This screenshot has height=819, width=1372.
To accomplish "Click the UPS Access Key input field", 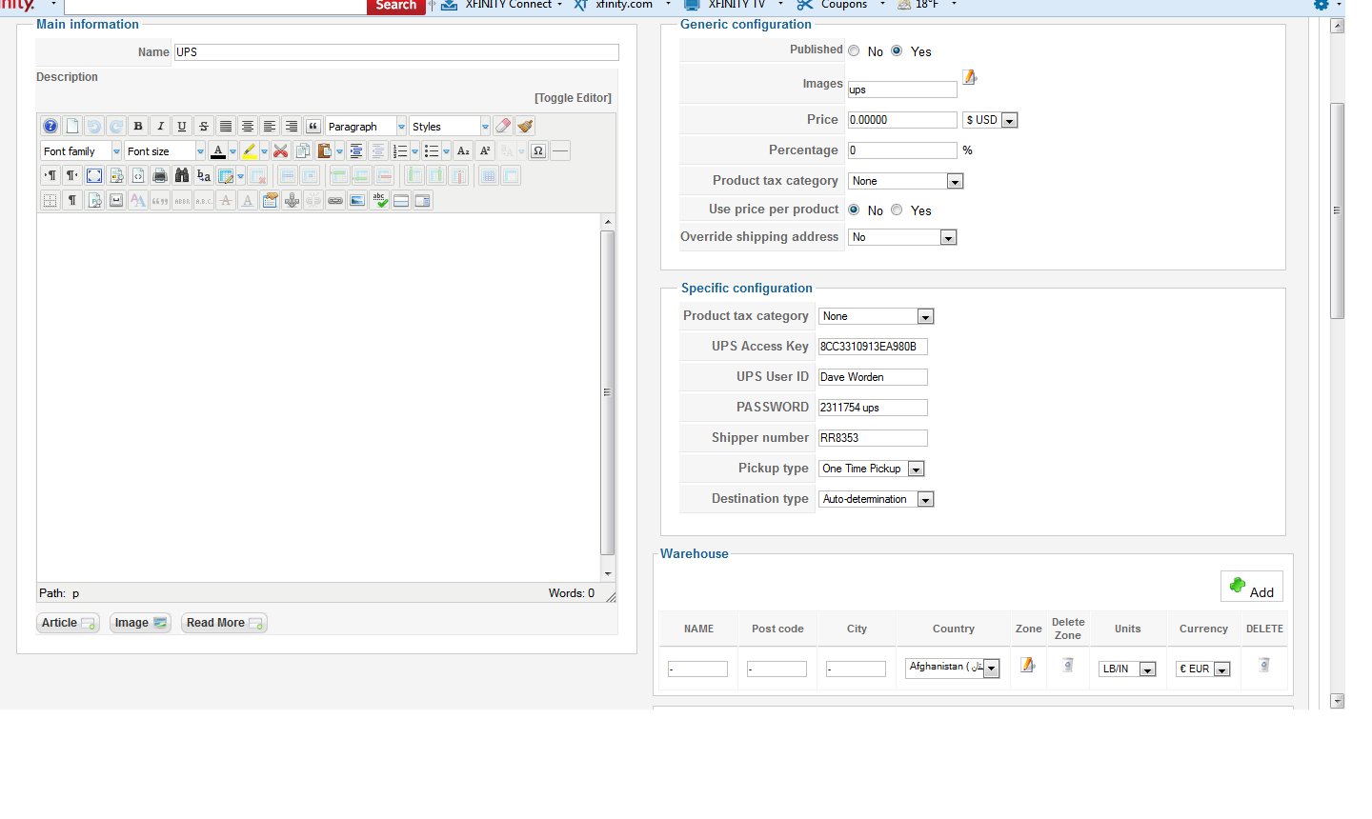I will pyautogui.click(x=873, y=347).
